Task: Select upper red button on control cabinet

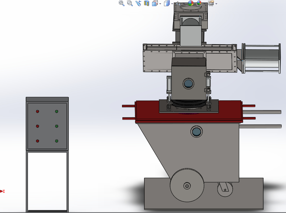Action: pos(37,111)
